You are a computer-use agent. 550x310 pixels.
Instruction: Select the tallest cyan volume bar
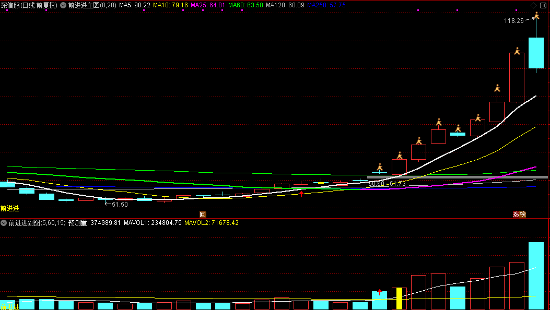click(x=536, y=276)
